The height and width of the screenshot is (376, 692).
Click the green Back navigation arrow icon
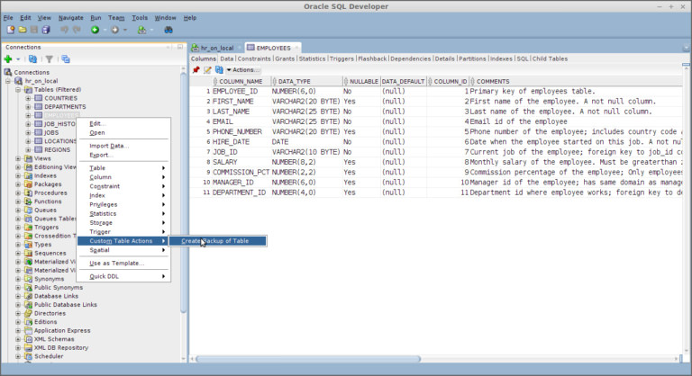coord(95,30)
